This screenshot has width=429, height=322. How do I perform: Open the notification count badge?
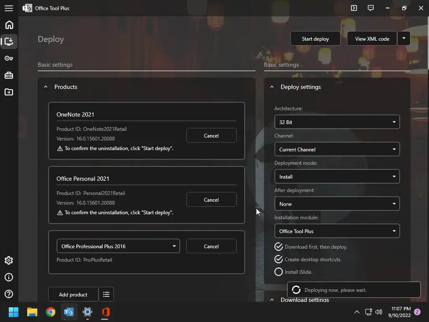[x=417, y=312]
